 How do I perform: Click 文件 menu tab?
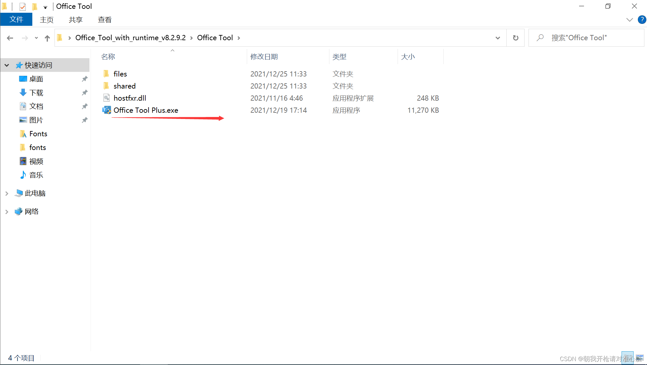tap(16, 20)
